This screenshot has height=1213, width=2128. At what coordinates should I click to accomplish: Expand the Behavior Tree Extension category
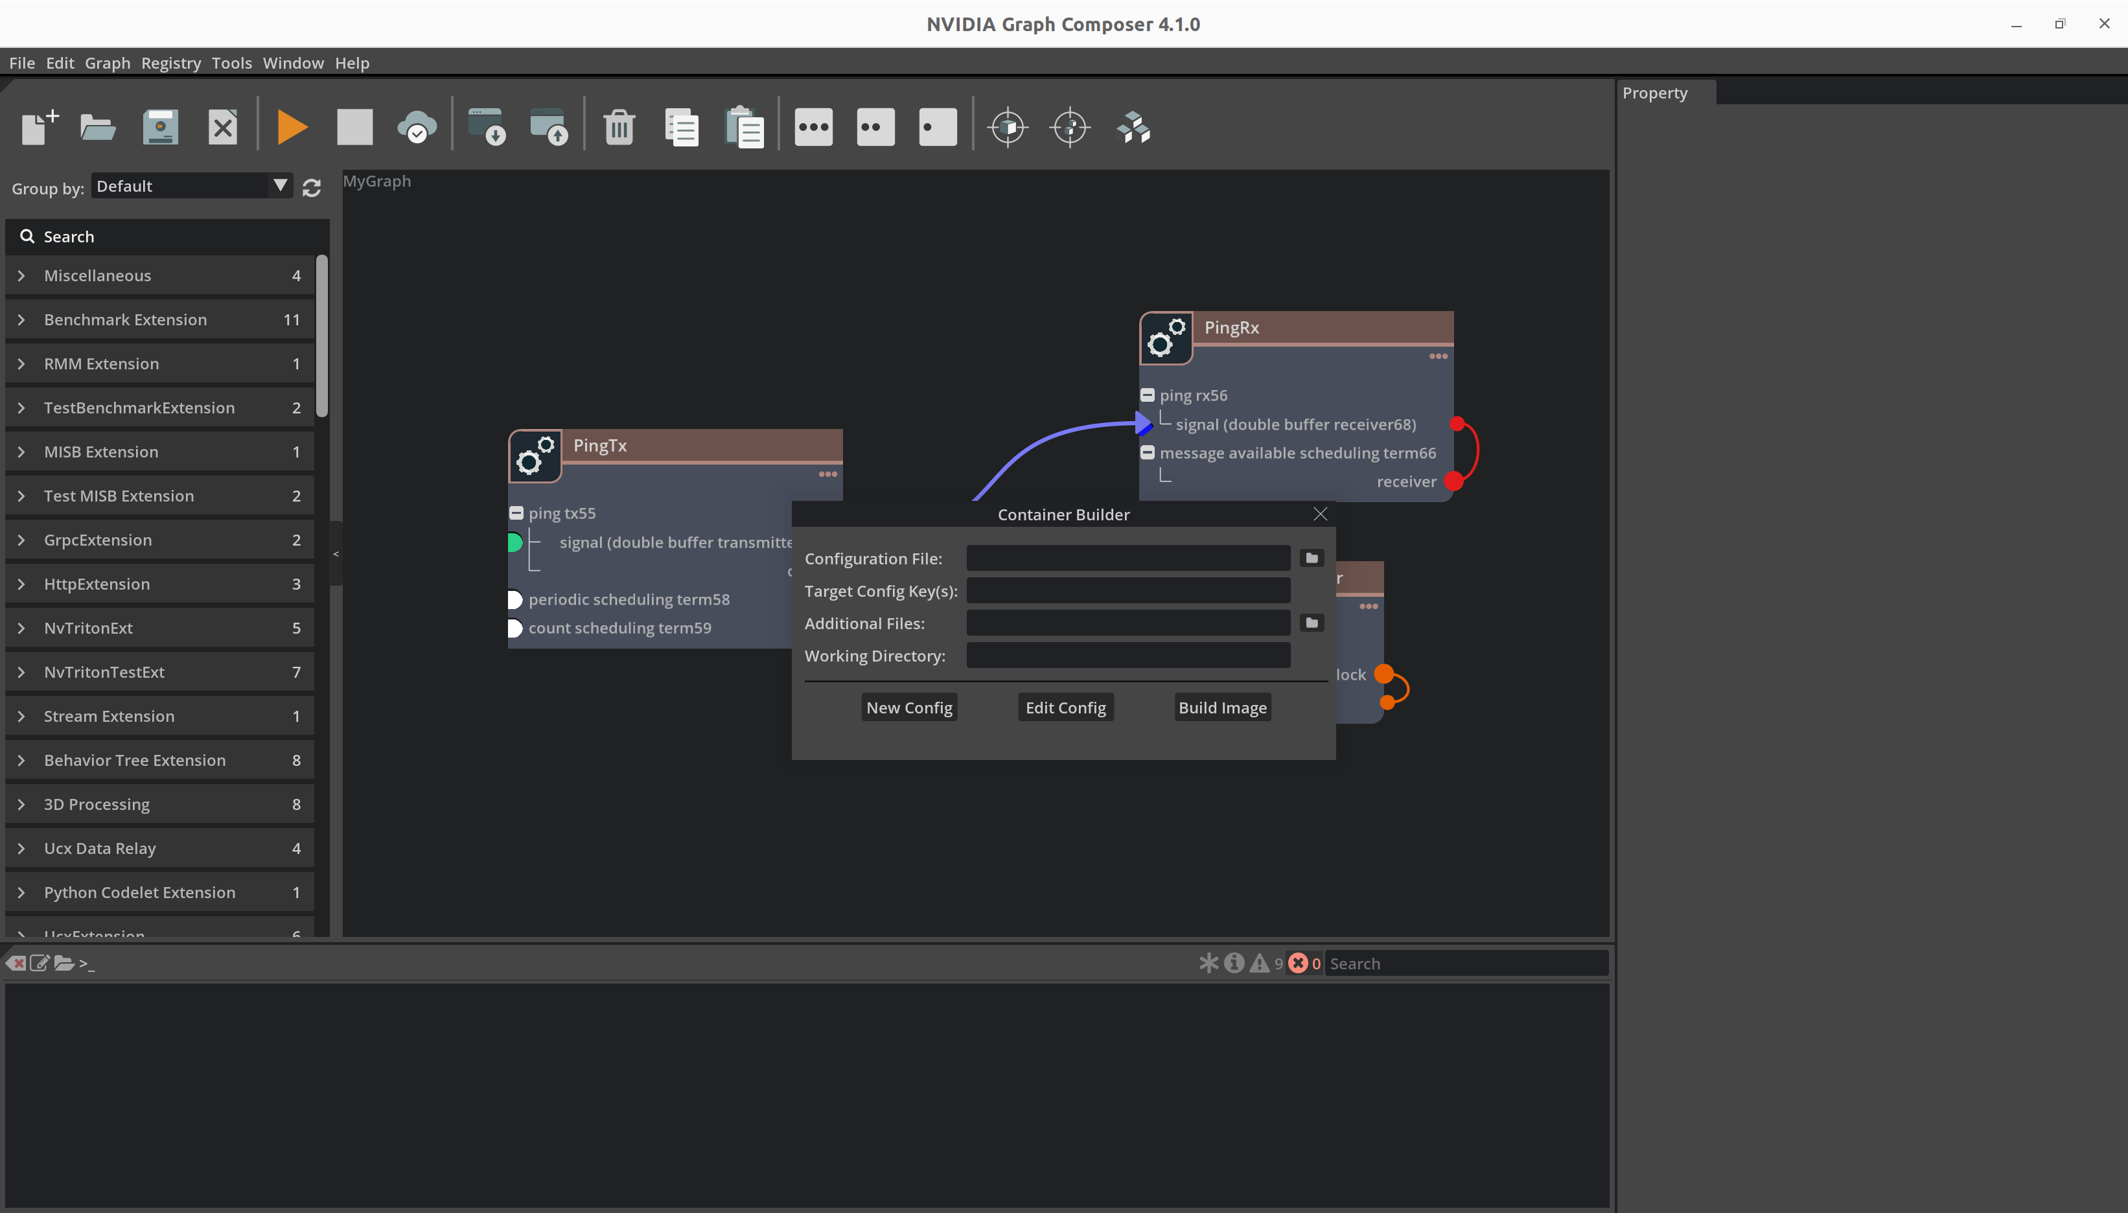click(21, 761)
